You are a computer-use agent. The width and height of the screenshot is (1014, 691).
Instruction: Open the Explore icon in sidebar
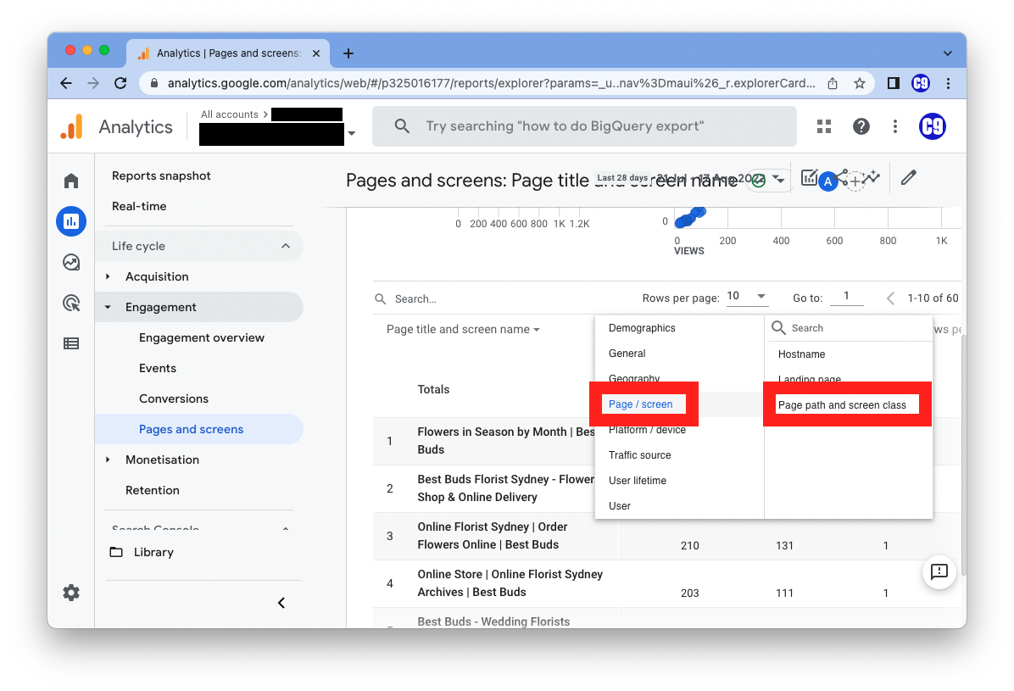71,262
